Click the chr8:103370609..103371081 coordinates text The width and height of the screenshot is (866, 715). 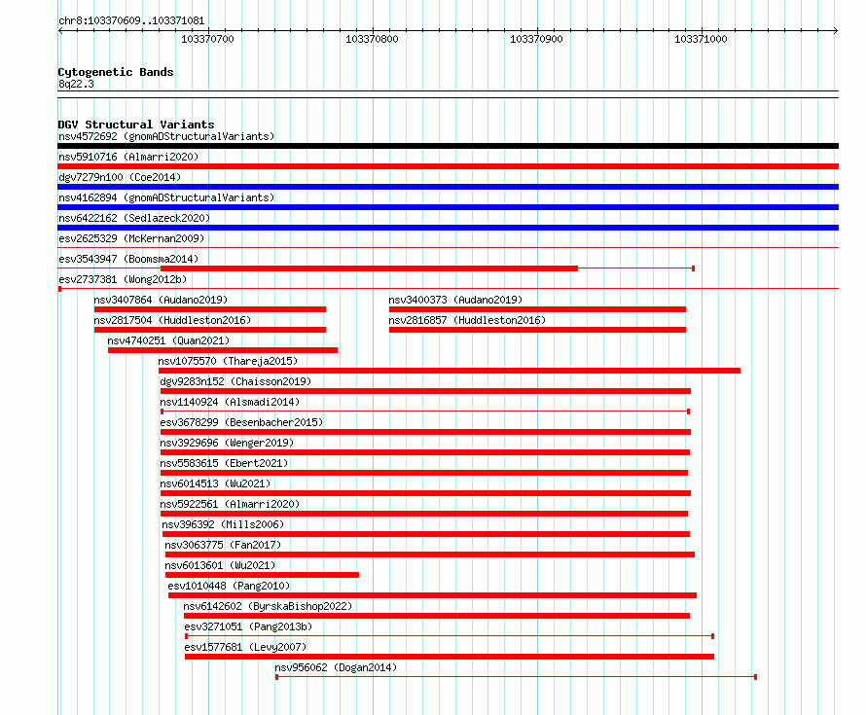click(131, 20)
